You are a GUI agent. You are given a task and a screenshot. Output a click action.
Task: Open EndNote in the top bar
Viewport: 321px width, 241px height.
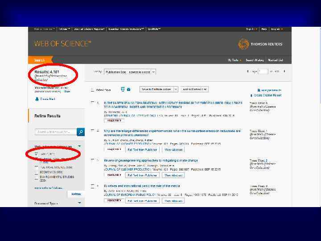(154, 29)
